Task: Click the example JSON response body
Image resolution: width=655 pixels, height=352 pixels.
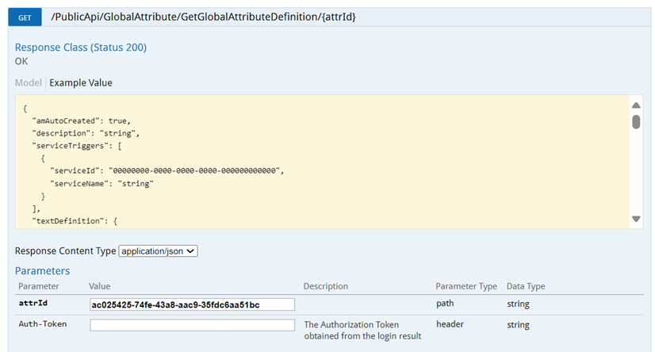Action: pos(322,162)
